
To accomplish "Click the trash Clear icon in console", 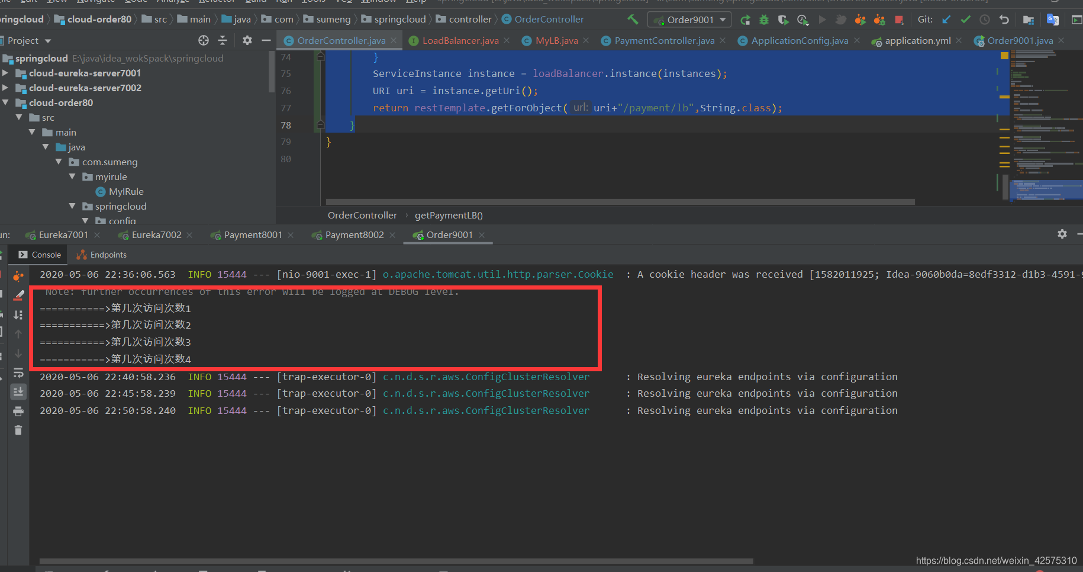I will pos(18,430).
